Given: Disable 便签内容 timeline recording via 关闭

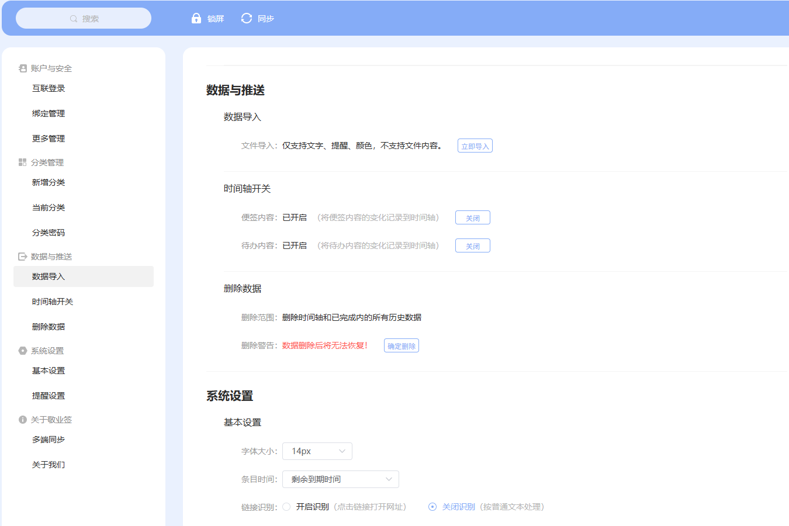Looking at the screenshot, I should click(472, 217).
